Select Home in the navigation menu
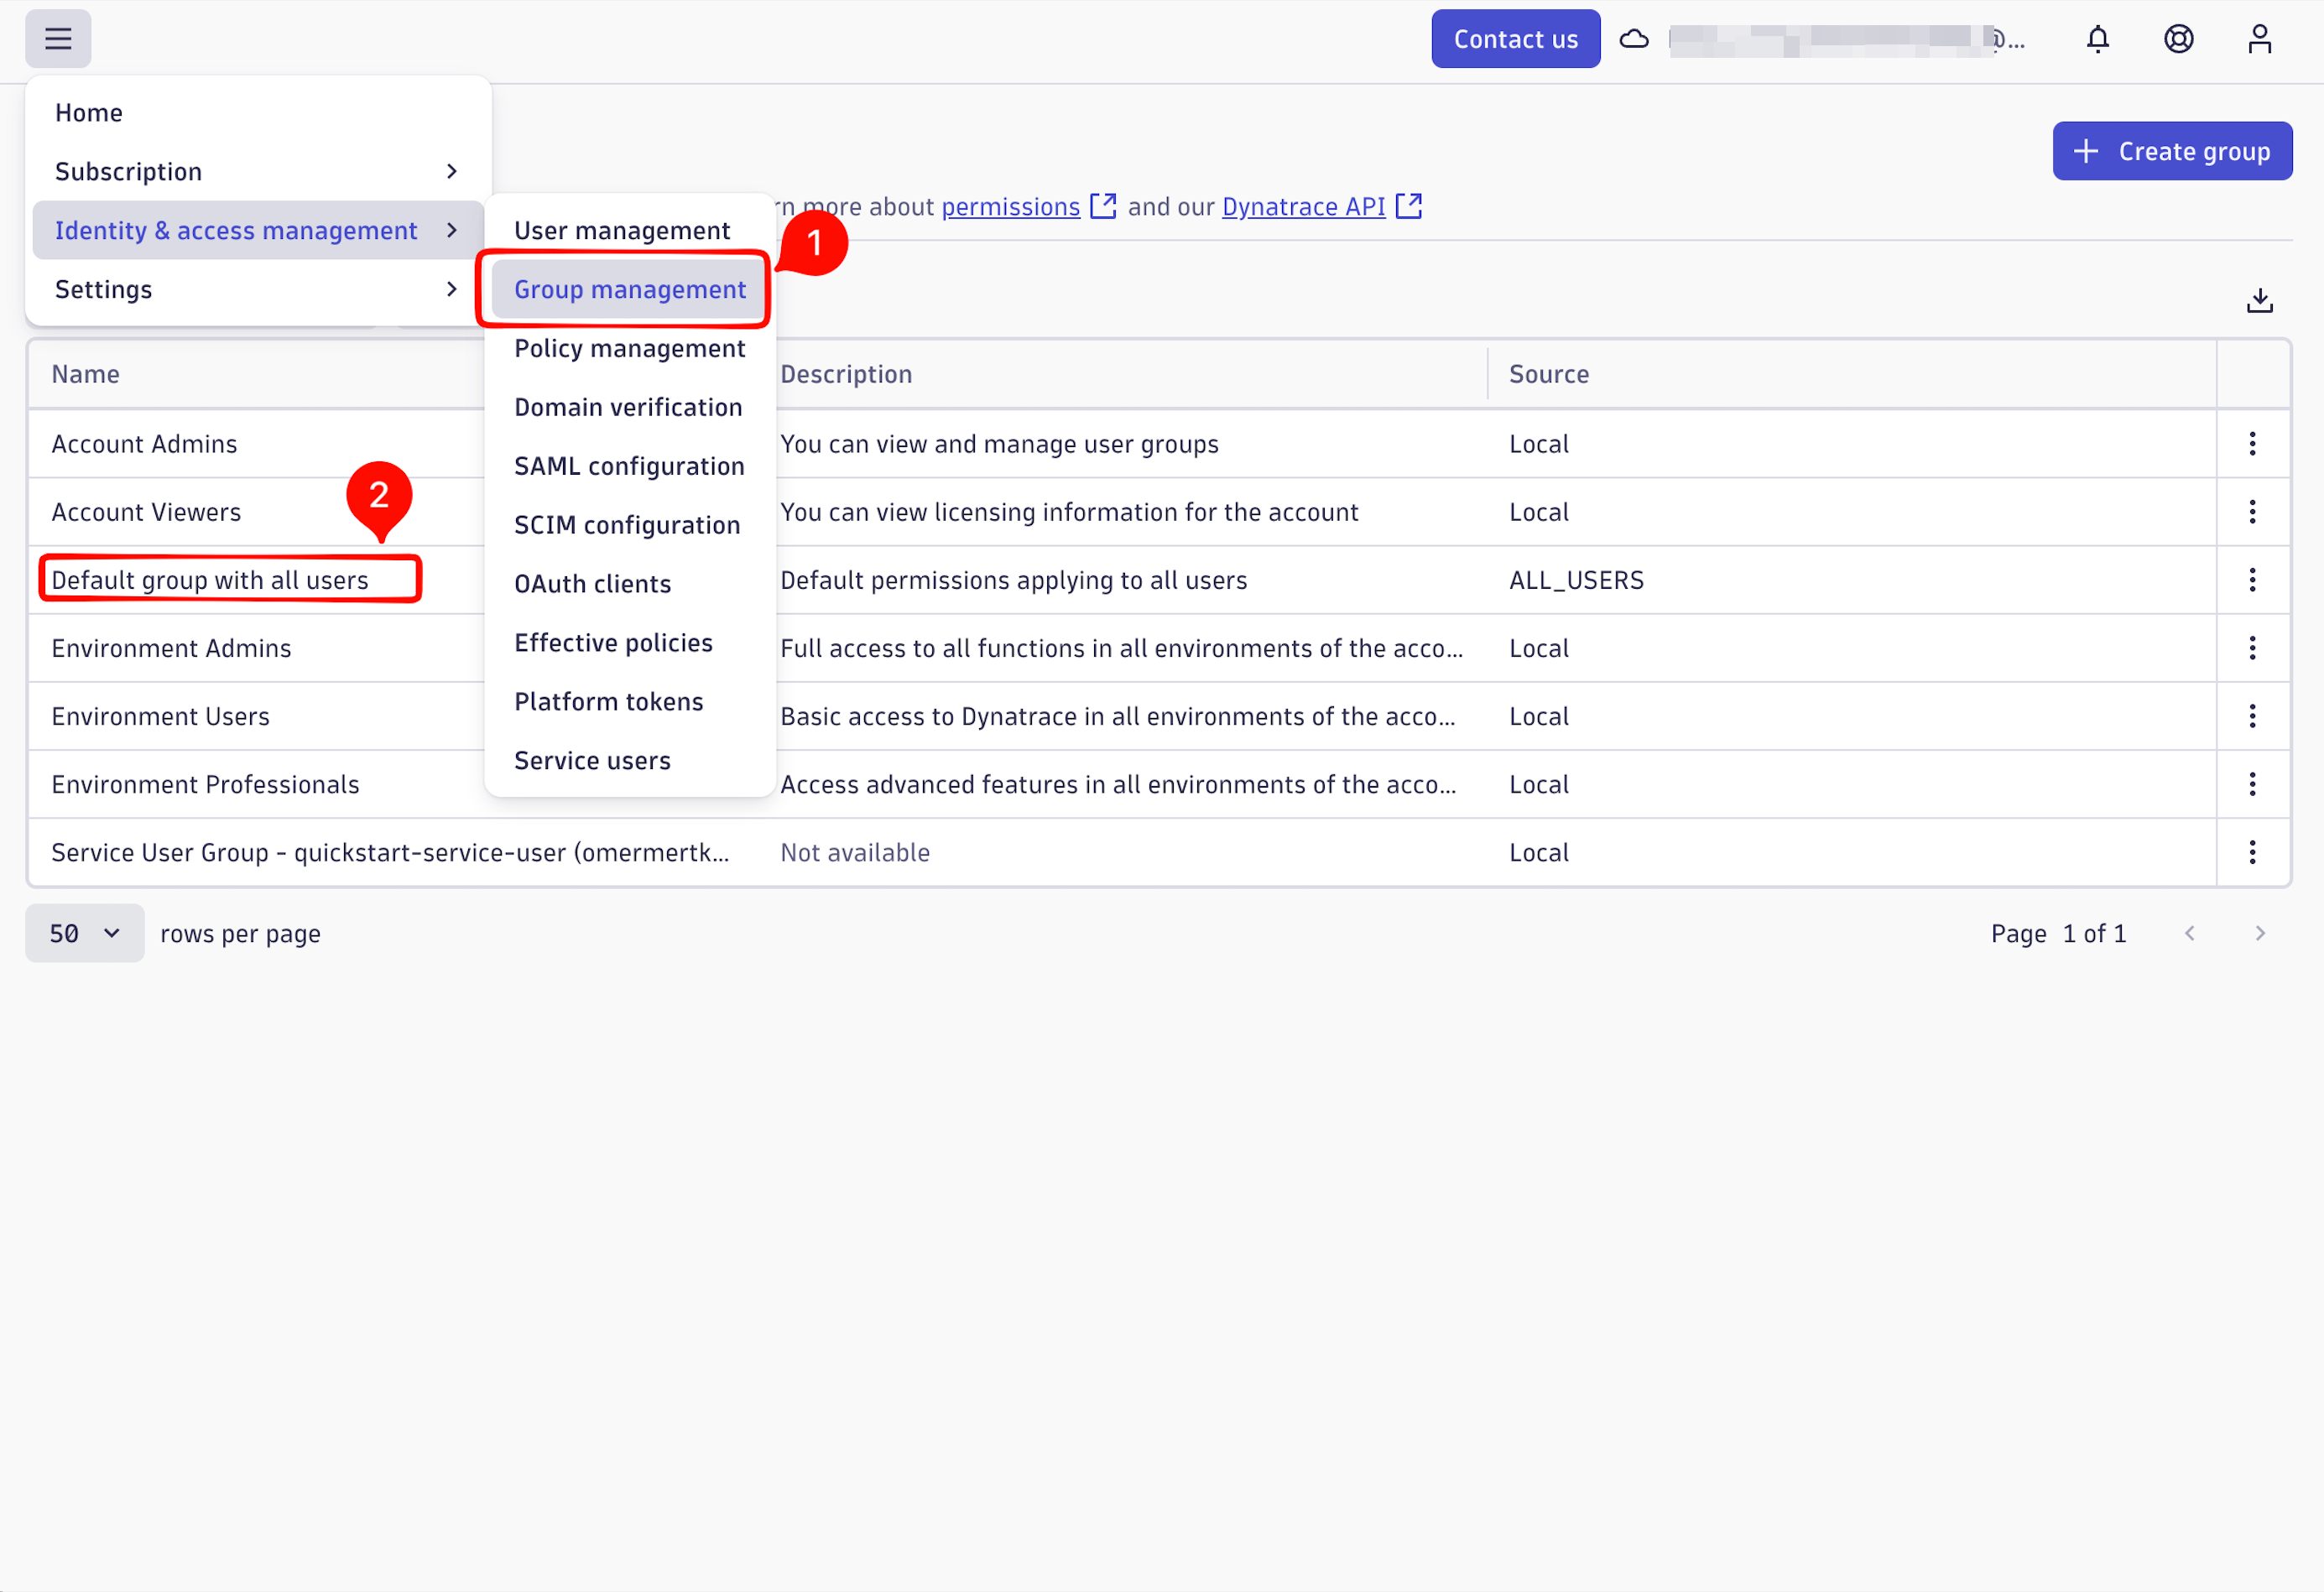 click(x=258, y=112)
